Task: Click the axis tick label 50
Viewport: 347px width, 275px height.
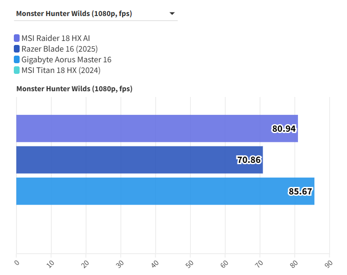Action: pos(190,264)
